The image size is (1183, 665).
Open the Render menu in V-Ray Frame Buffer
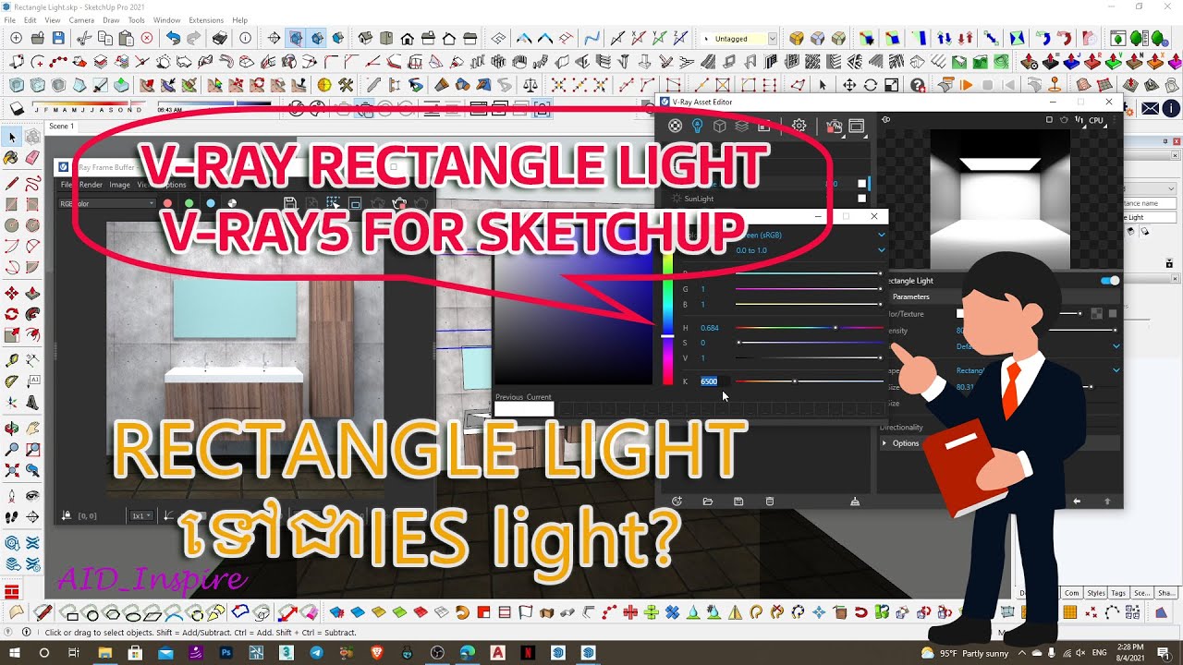pos(91,185)
